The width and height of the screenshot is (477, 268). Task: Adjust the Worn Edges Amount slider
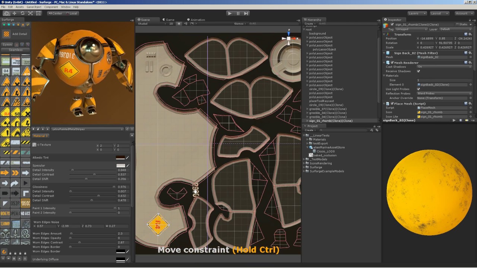[x=92, y=233]
